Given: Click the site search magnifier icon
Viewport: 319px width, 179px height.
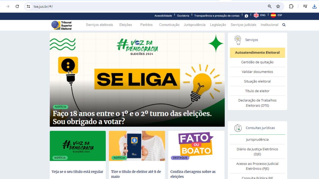Looking at the screenshot, I should click(x=284, y=25).
